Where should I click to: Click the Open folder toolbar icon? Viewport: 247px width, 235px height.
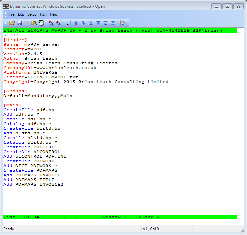(x=12, y=23)
